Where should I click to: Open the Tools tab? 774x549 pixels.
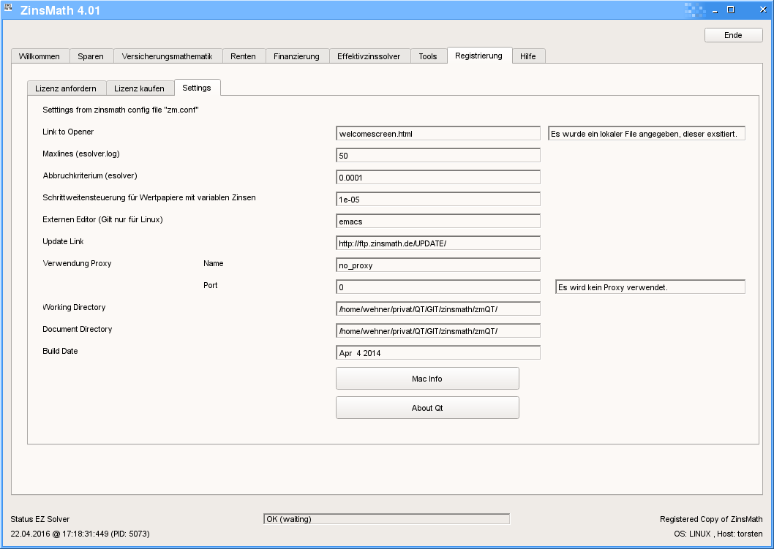(x=428, y=56)
